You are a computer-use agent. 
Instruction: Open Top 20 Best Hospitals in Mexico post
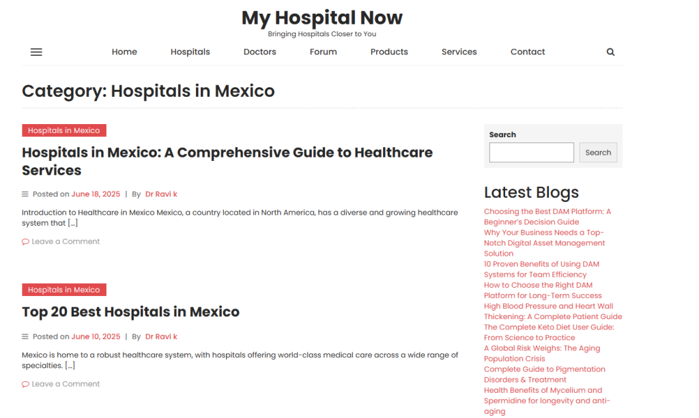click(x=130, y=312)
